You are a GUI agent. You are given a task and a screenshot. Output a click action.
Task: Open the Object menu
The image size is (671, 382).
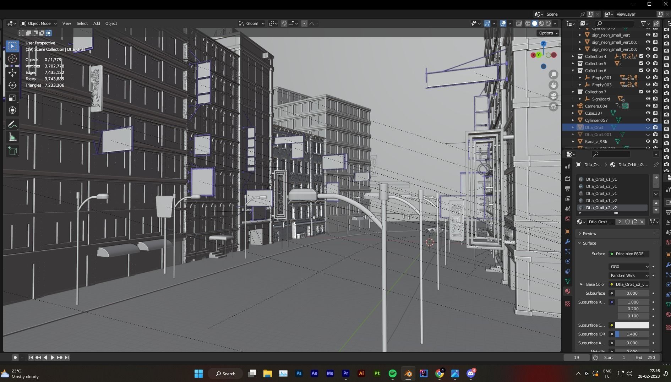point(111,23)
